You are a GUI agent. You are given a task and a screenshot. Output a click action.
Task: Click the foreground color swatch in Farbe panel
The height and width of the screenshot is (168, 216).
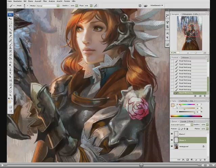pos(173,105)
